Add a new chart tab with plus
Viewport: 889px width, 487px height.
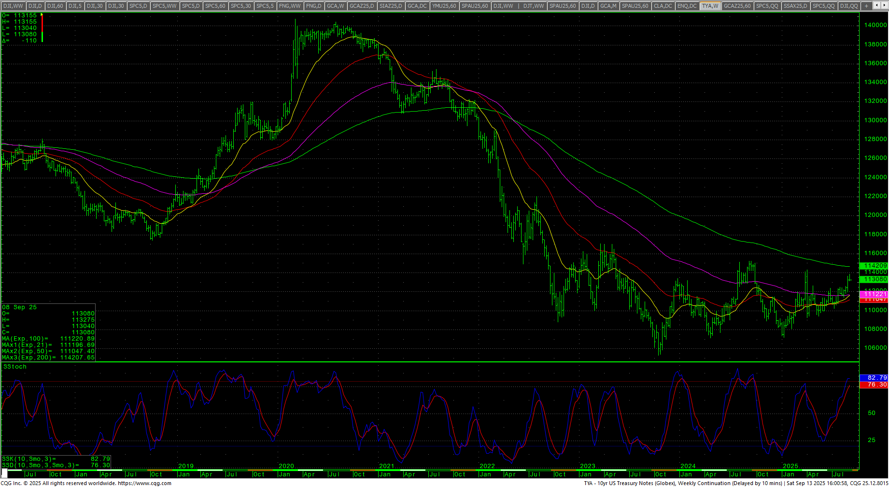tap(867, 6)
